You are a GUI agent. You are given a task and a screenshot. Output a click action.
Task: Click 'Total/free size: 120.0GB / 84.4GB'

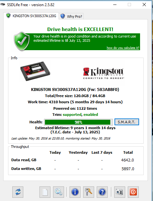click(x=75, y=96)
